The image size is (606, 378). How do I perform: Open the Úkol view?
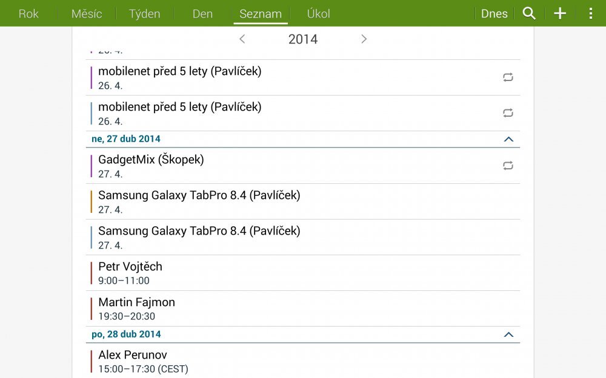318,13
